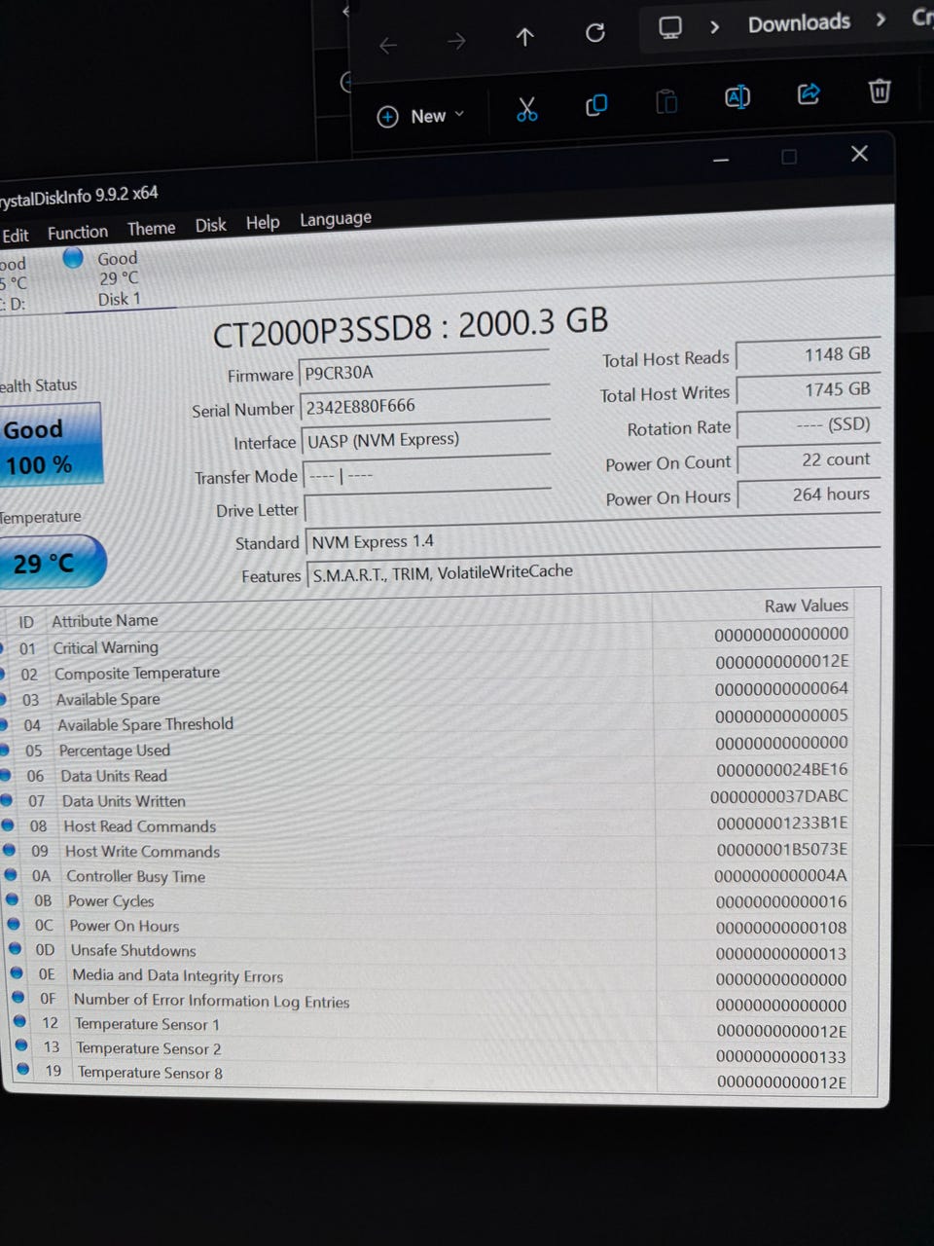Refresh the File Explorer window

pos(595,33)
